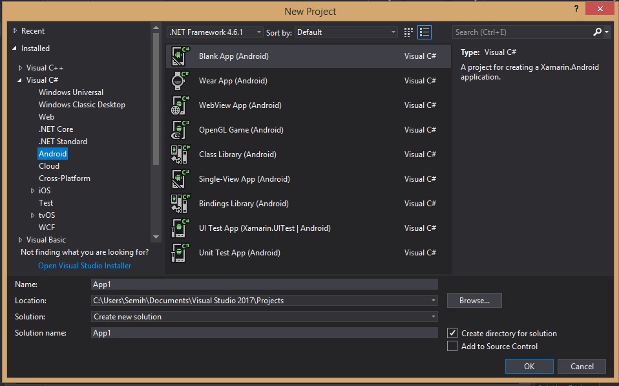This screenshot has width=619, height=386.
Task: Select 'Single-View App (Android)' template text
Action: (x=244, y=179)
